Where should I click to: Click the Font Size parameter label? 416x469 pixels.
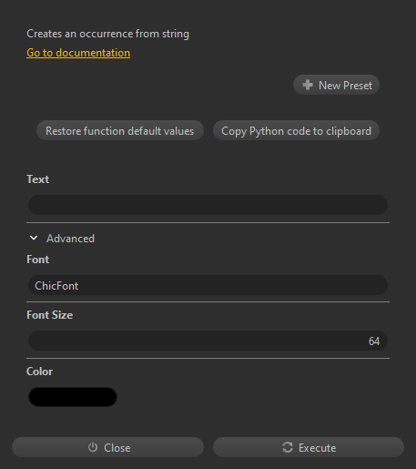(x=49, y=315)
